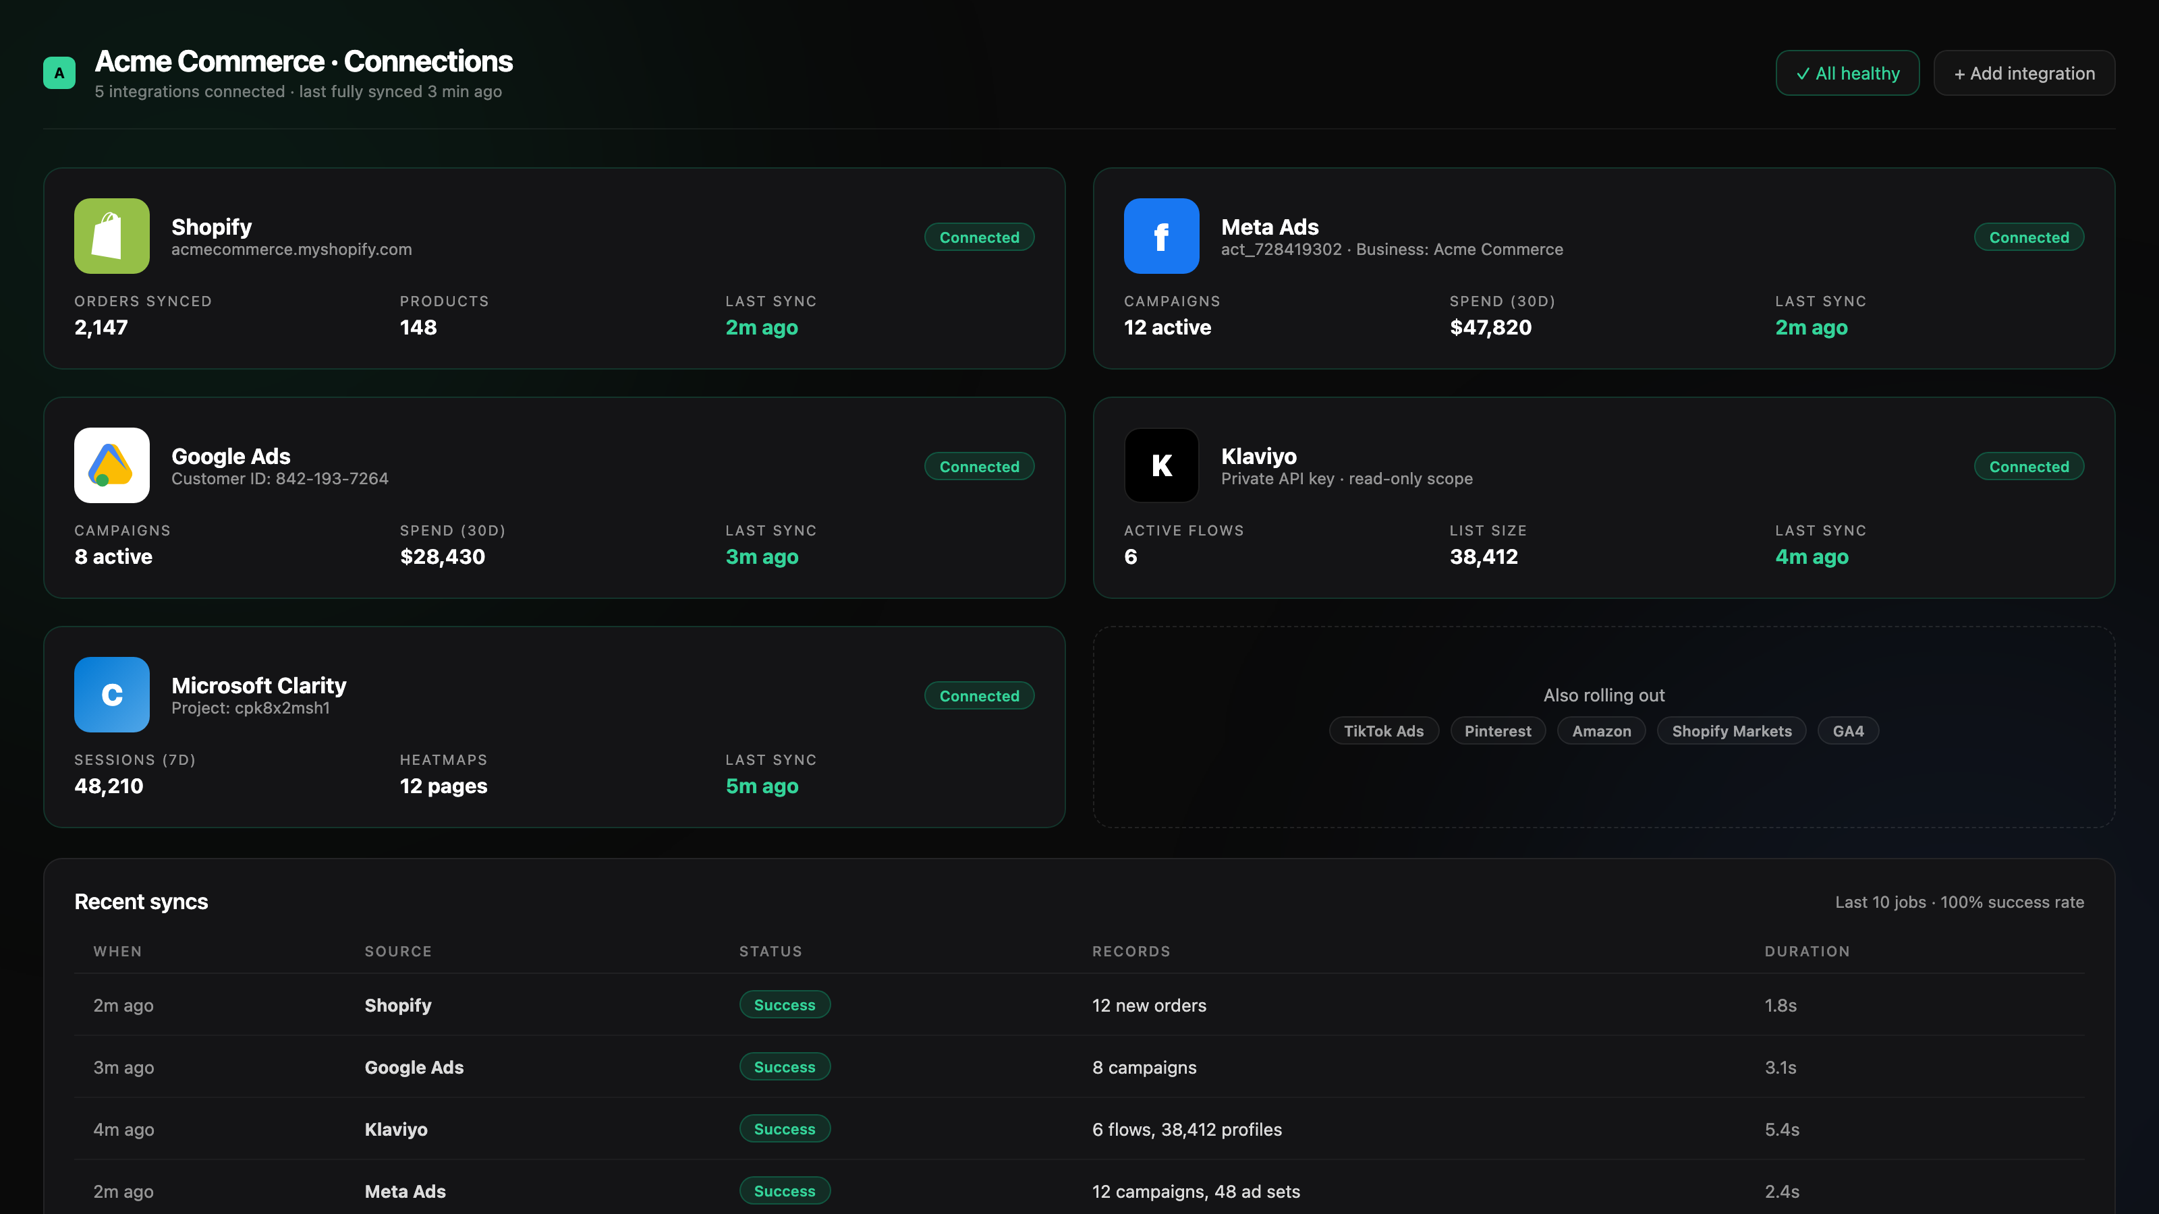The width and height of the screenshot is (2159, 1214).
Task: Click the Project: cpk8x2msh1 text
Action: pyautogui.click(x=250, y=708)
